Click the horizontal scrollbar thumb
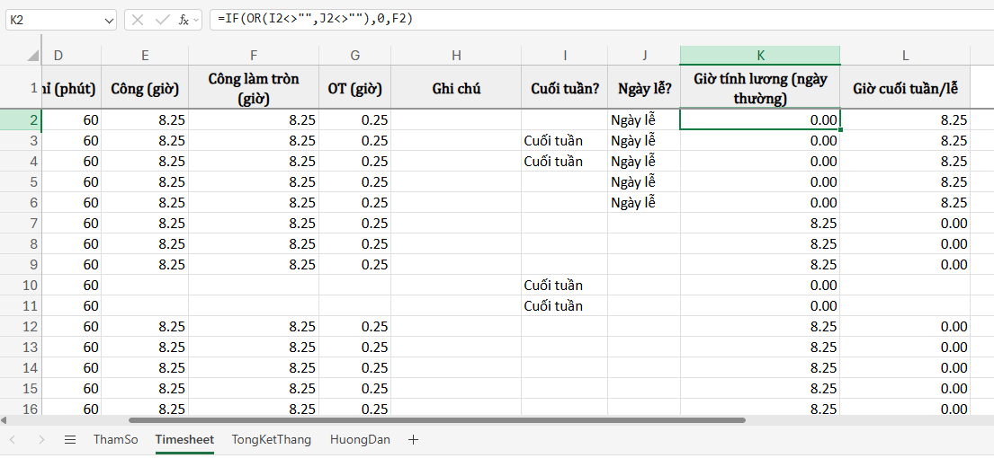994x458 pixels. 436,419
